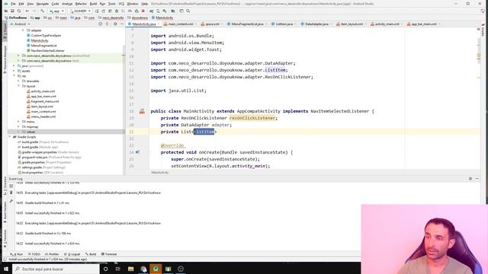Click the Task View taskbar icon

pos(118,269)
